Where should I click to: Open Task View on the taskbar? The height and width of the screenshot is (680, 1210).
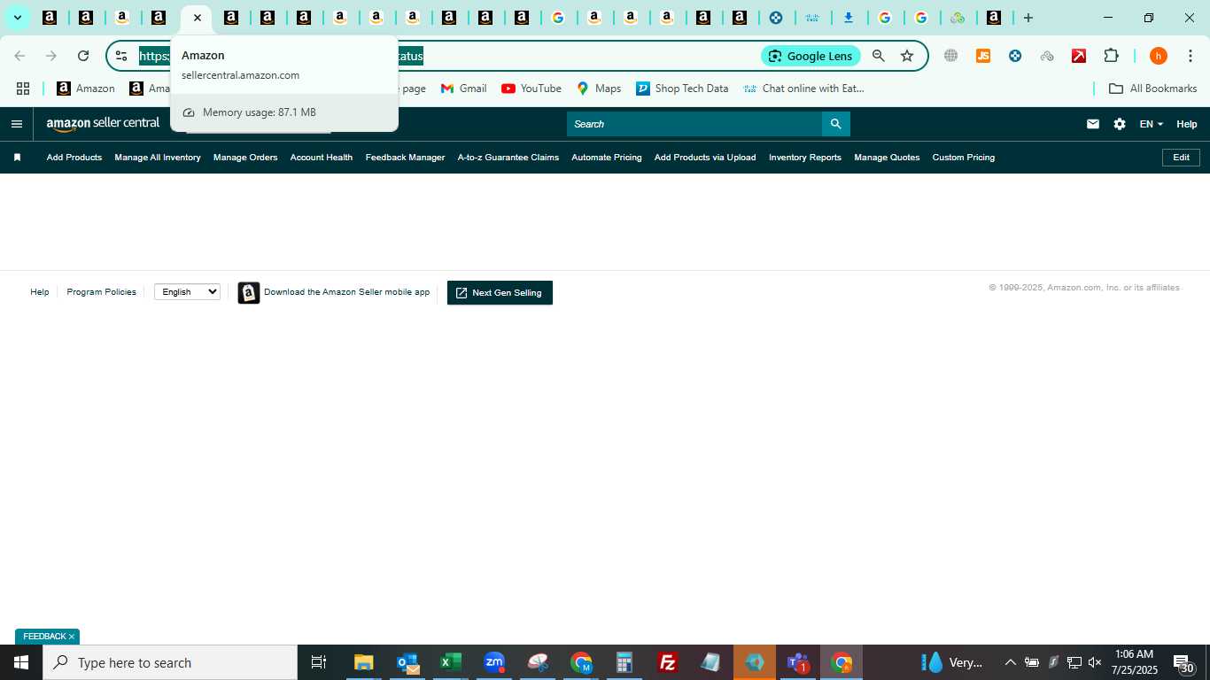[319, 662]
